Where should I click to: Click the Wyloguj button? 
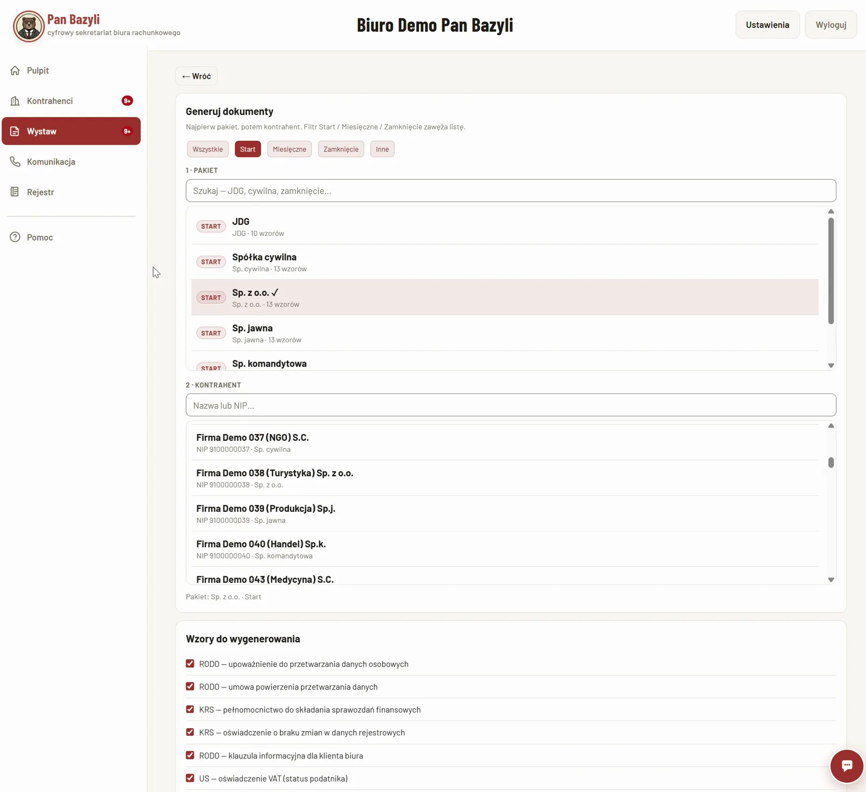pos(831,25)
